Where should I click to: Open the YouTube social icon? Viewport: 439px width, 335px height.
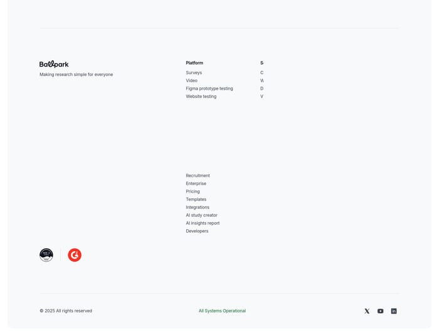[x=380, y=311]
